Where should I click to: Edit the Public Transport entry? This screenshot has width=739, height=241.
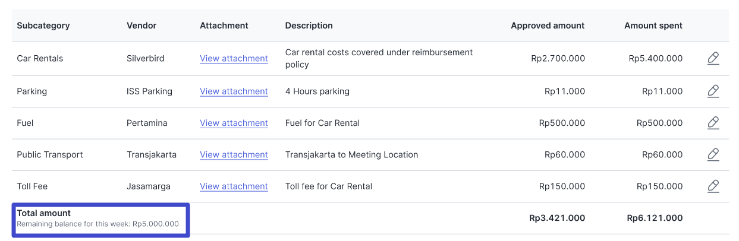(713, 154)
